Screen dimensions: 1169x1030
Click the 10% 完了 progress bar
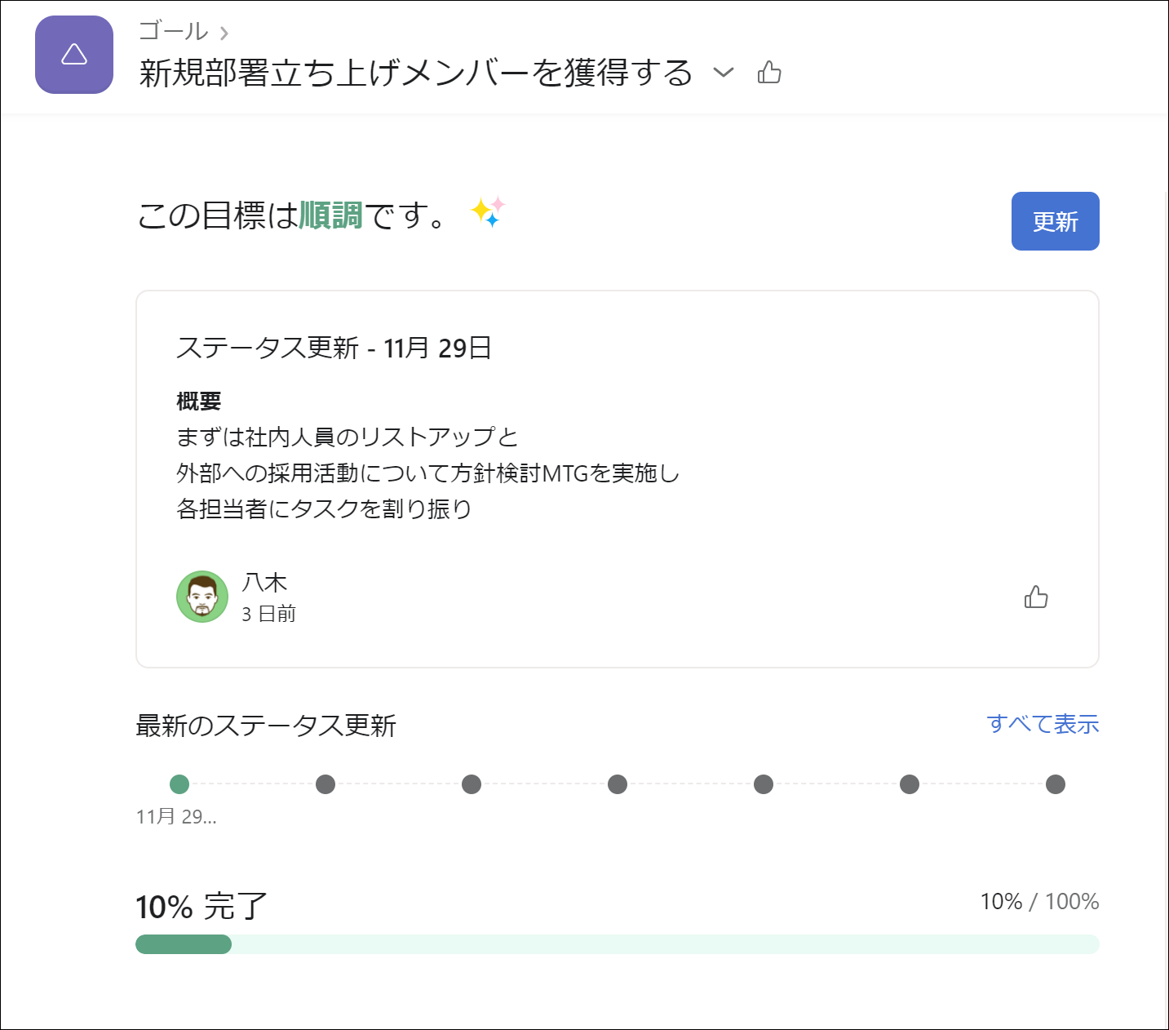click(x=617, y=944)
